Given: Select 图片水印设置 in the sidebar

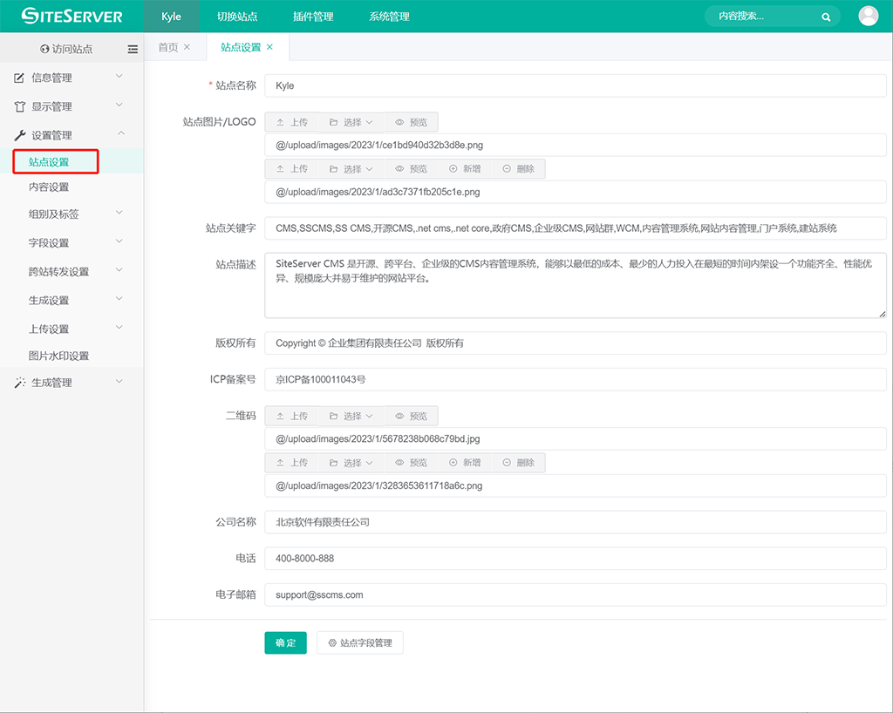Looking at the screenshot, I should [x=58, y=356].
